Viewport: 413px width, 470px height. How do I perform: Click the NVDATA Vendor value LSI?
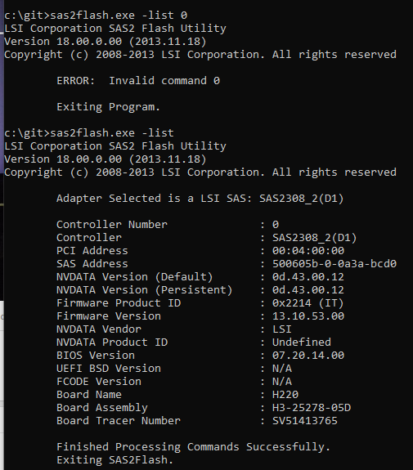click(281, 329)
